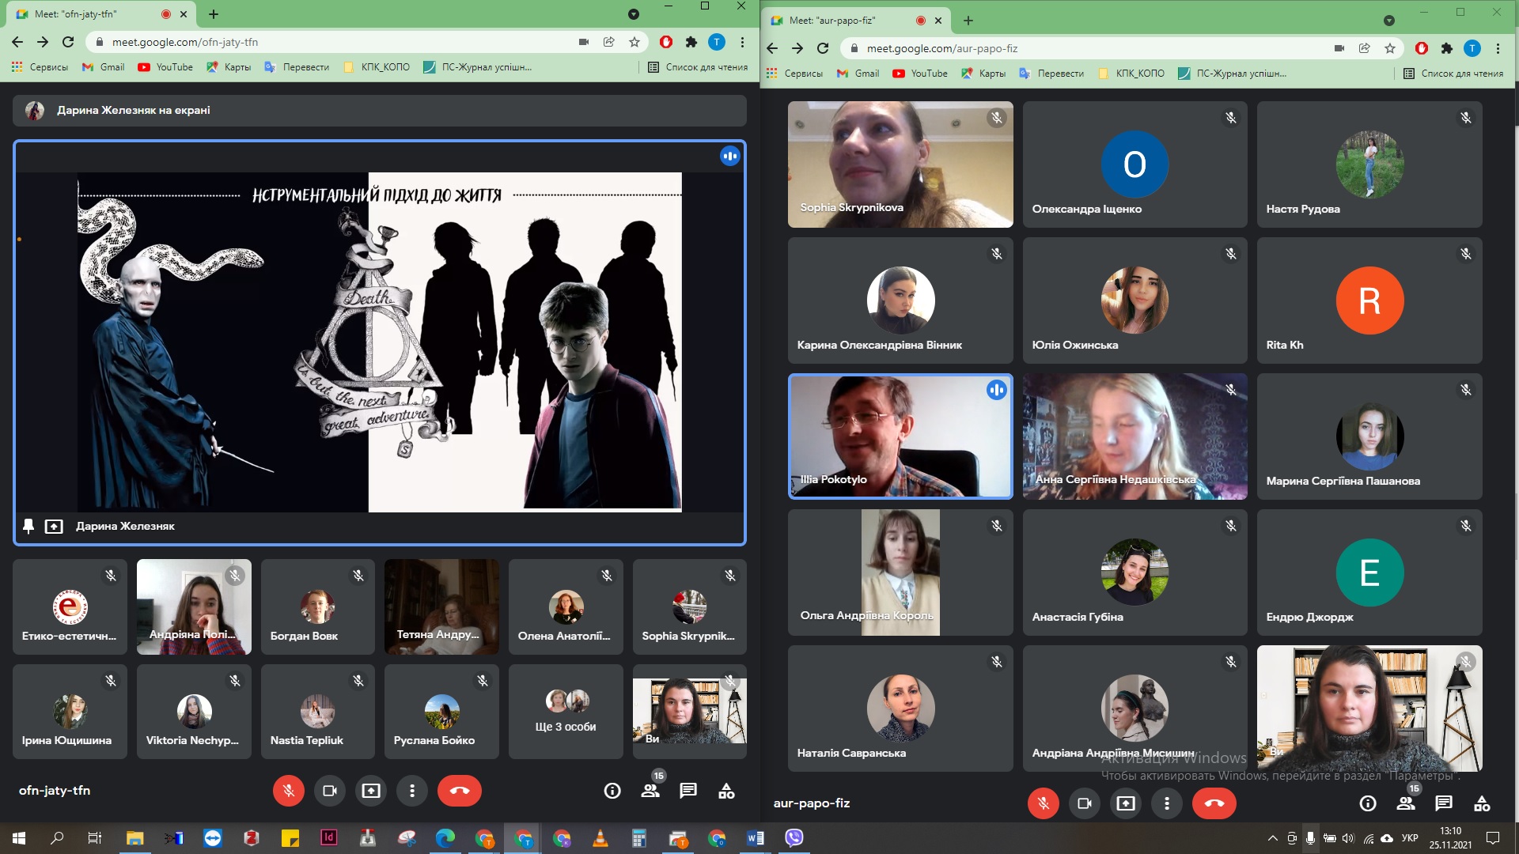Open ПС-Журнал успішн... bookmark in aur-papo-fiz window
1519x854 pixels.
tap(1233, 74)
